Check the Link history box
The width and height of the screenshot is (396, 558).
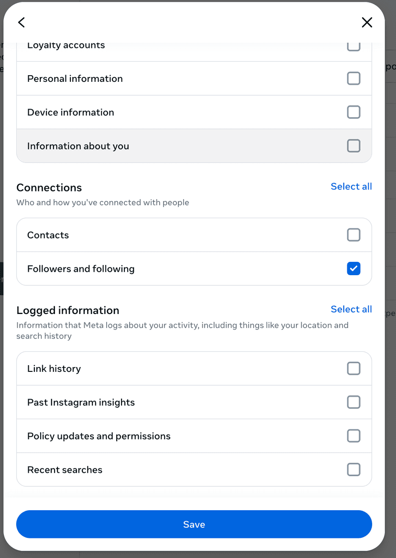pos(353,368)
